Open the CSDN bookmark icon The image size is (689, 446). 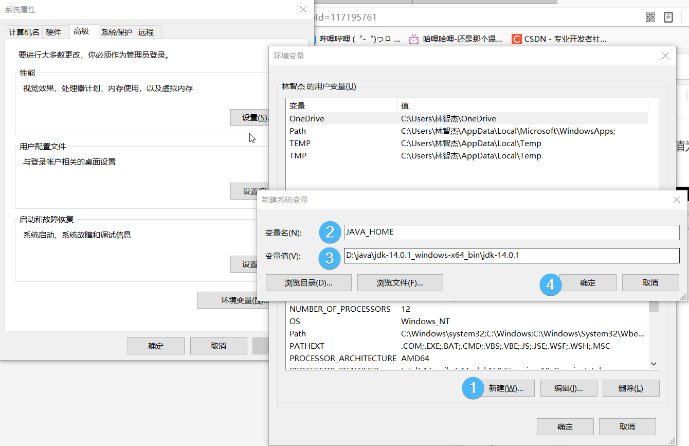516,39
